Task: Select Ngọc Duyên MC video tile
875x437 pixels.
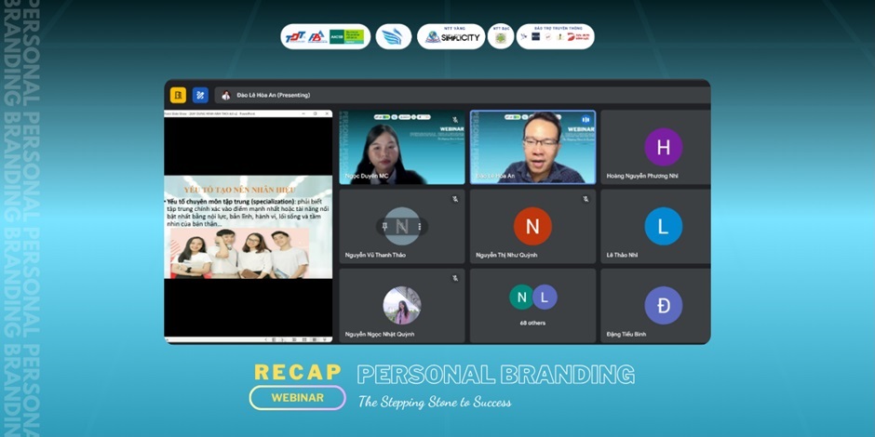Action: click(x=402, y=147)
